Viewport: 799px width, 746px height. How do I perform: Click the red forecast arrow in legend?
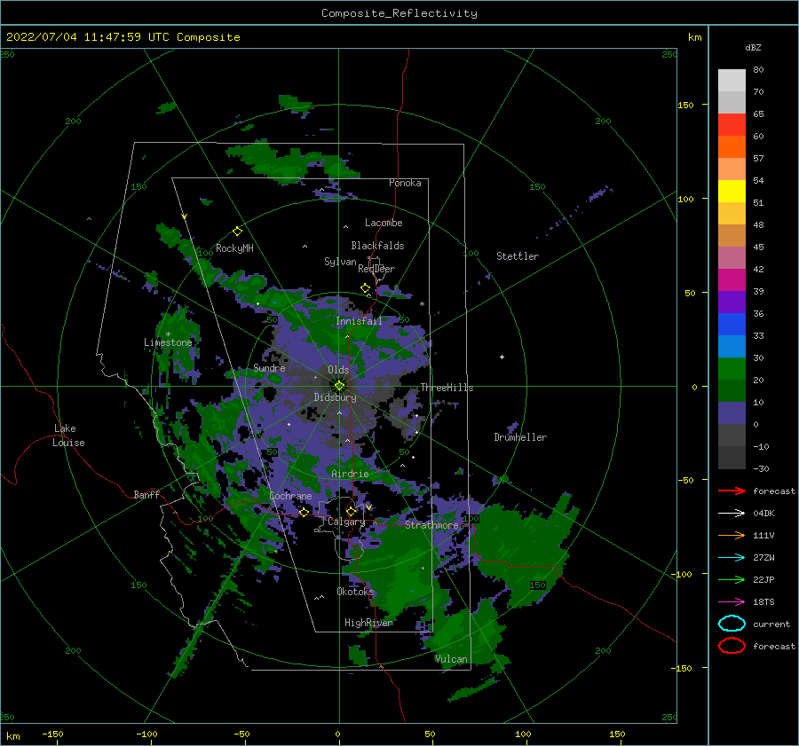732,491
